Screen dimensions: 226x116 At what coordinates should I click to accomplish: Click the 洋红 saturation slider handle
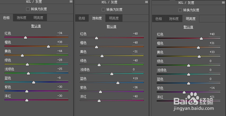(x=99, y=101)
